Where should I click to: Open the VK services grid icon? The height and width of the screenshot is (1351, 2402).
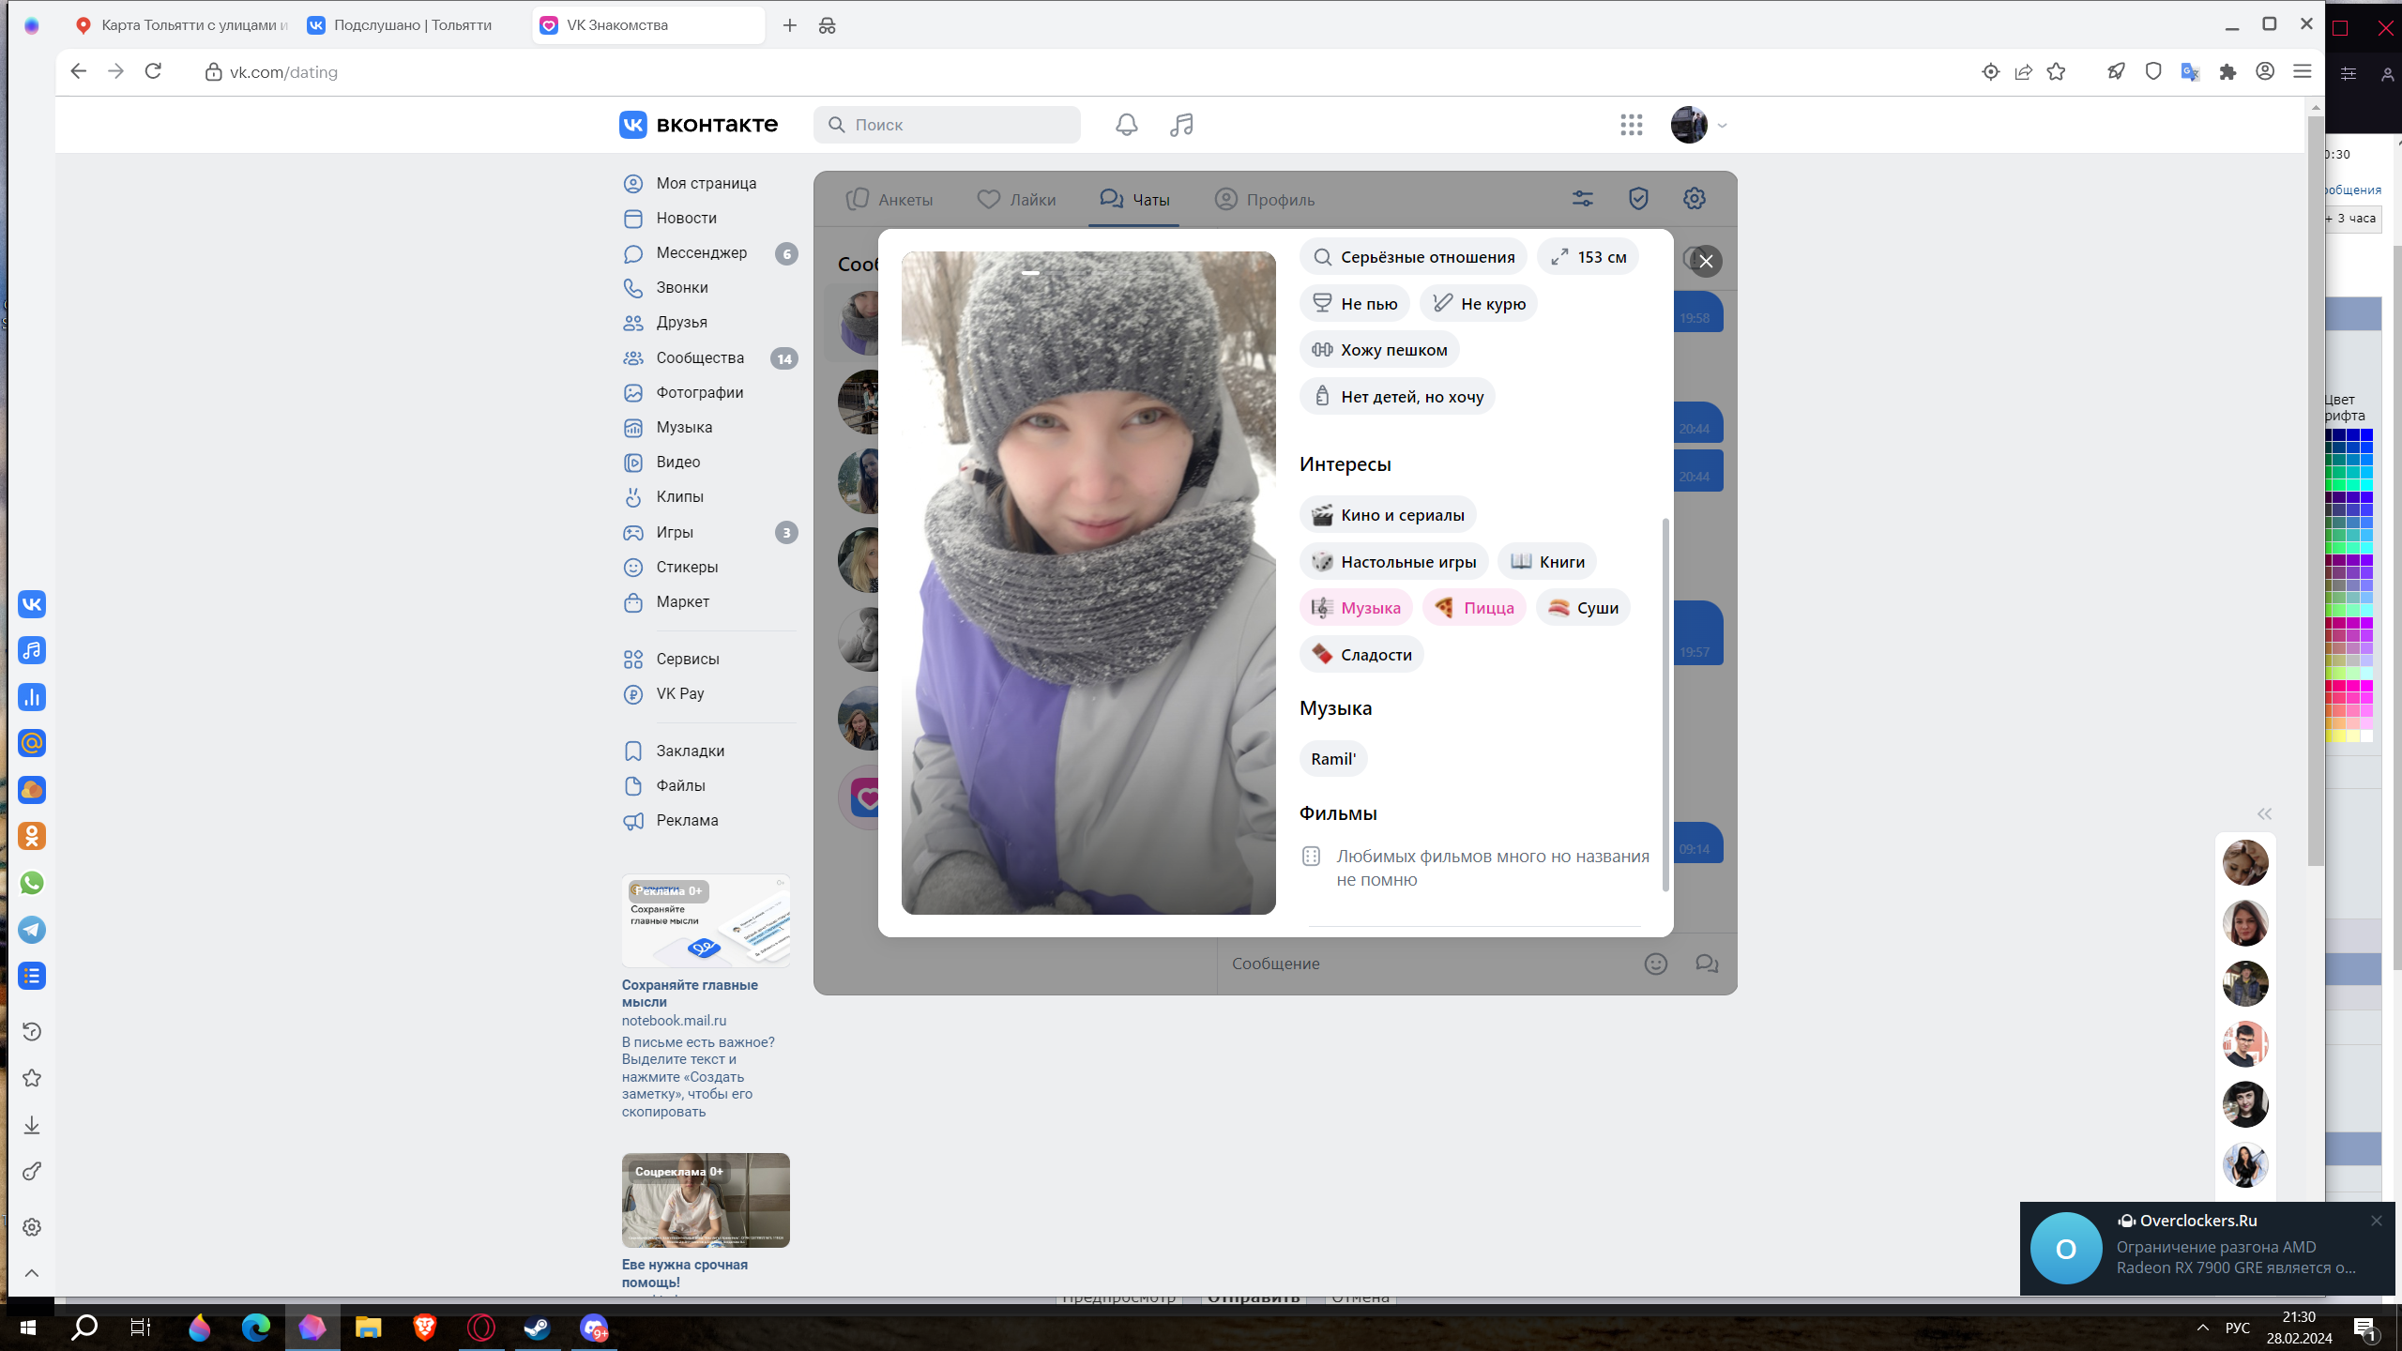(1631, 125)
